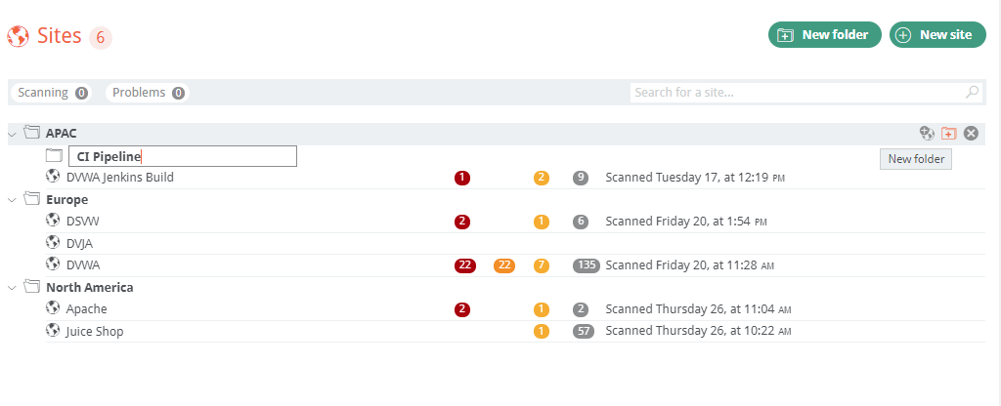The width and height of the screenshot is (1001, 406).
Task: Click the CI Pipeline folder name field
Action: 183,156
